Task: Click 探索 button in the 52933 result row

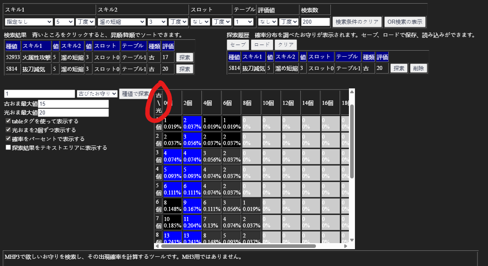Action: (x=185, y=57)
